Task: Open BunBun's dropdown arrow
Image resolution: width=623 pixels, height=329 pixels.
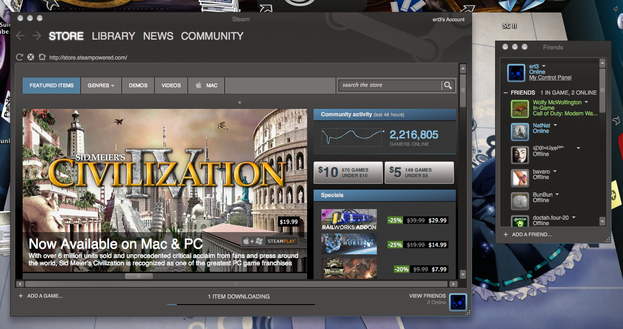Action: tap(557, 194)
